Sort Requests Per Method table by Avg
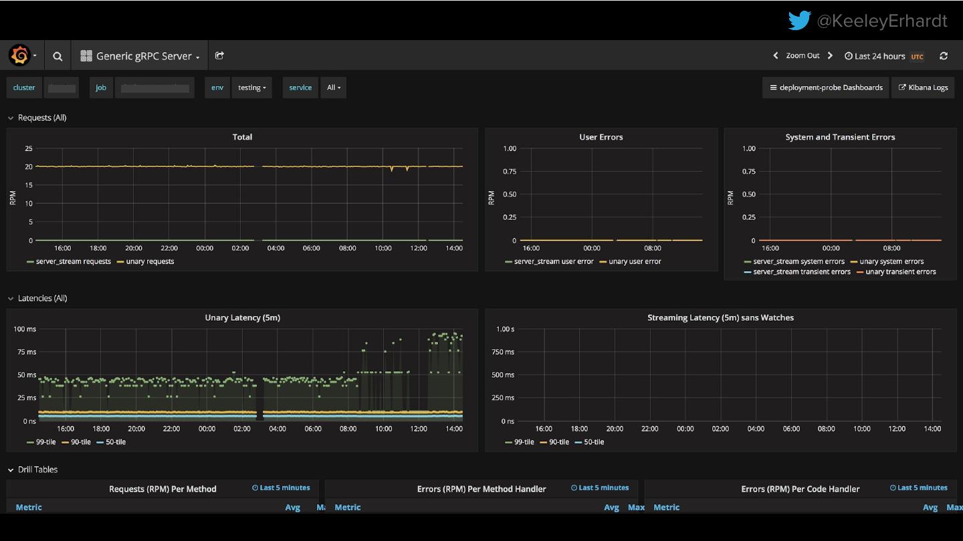 [292, 508]
